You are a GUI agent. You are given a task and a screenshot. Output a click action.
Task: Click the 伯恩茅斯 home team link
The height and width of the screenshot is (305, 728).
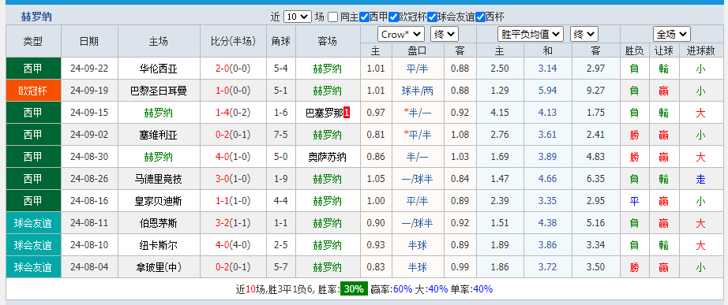(159, 223)
